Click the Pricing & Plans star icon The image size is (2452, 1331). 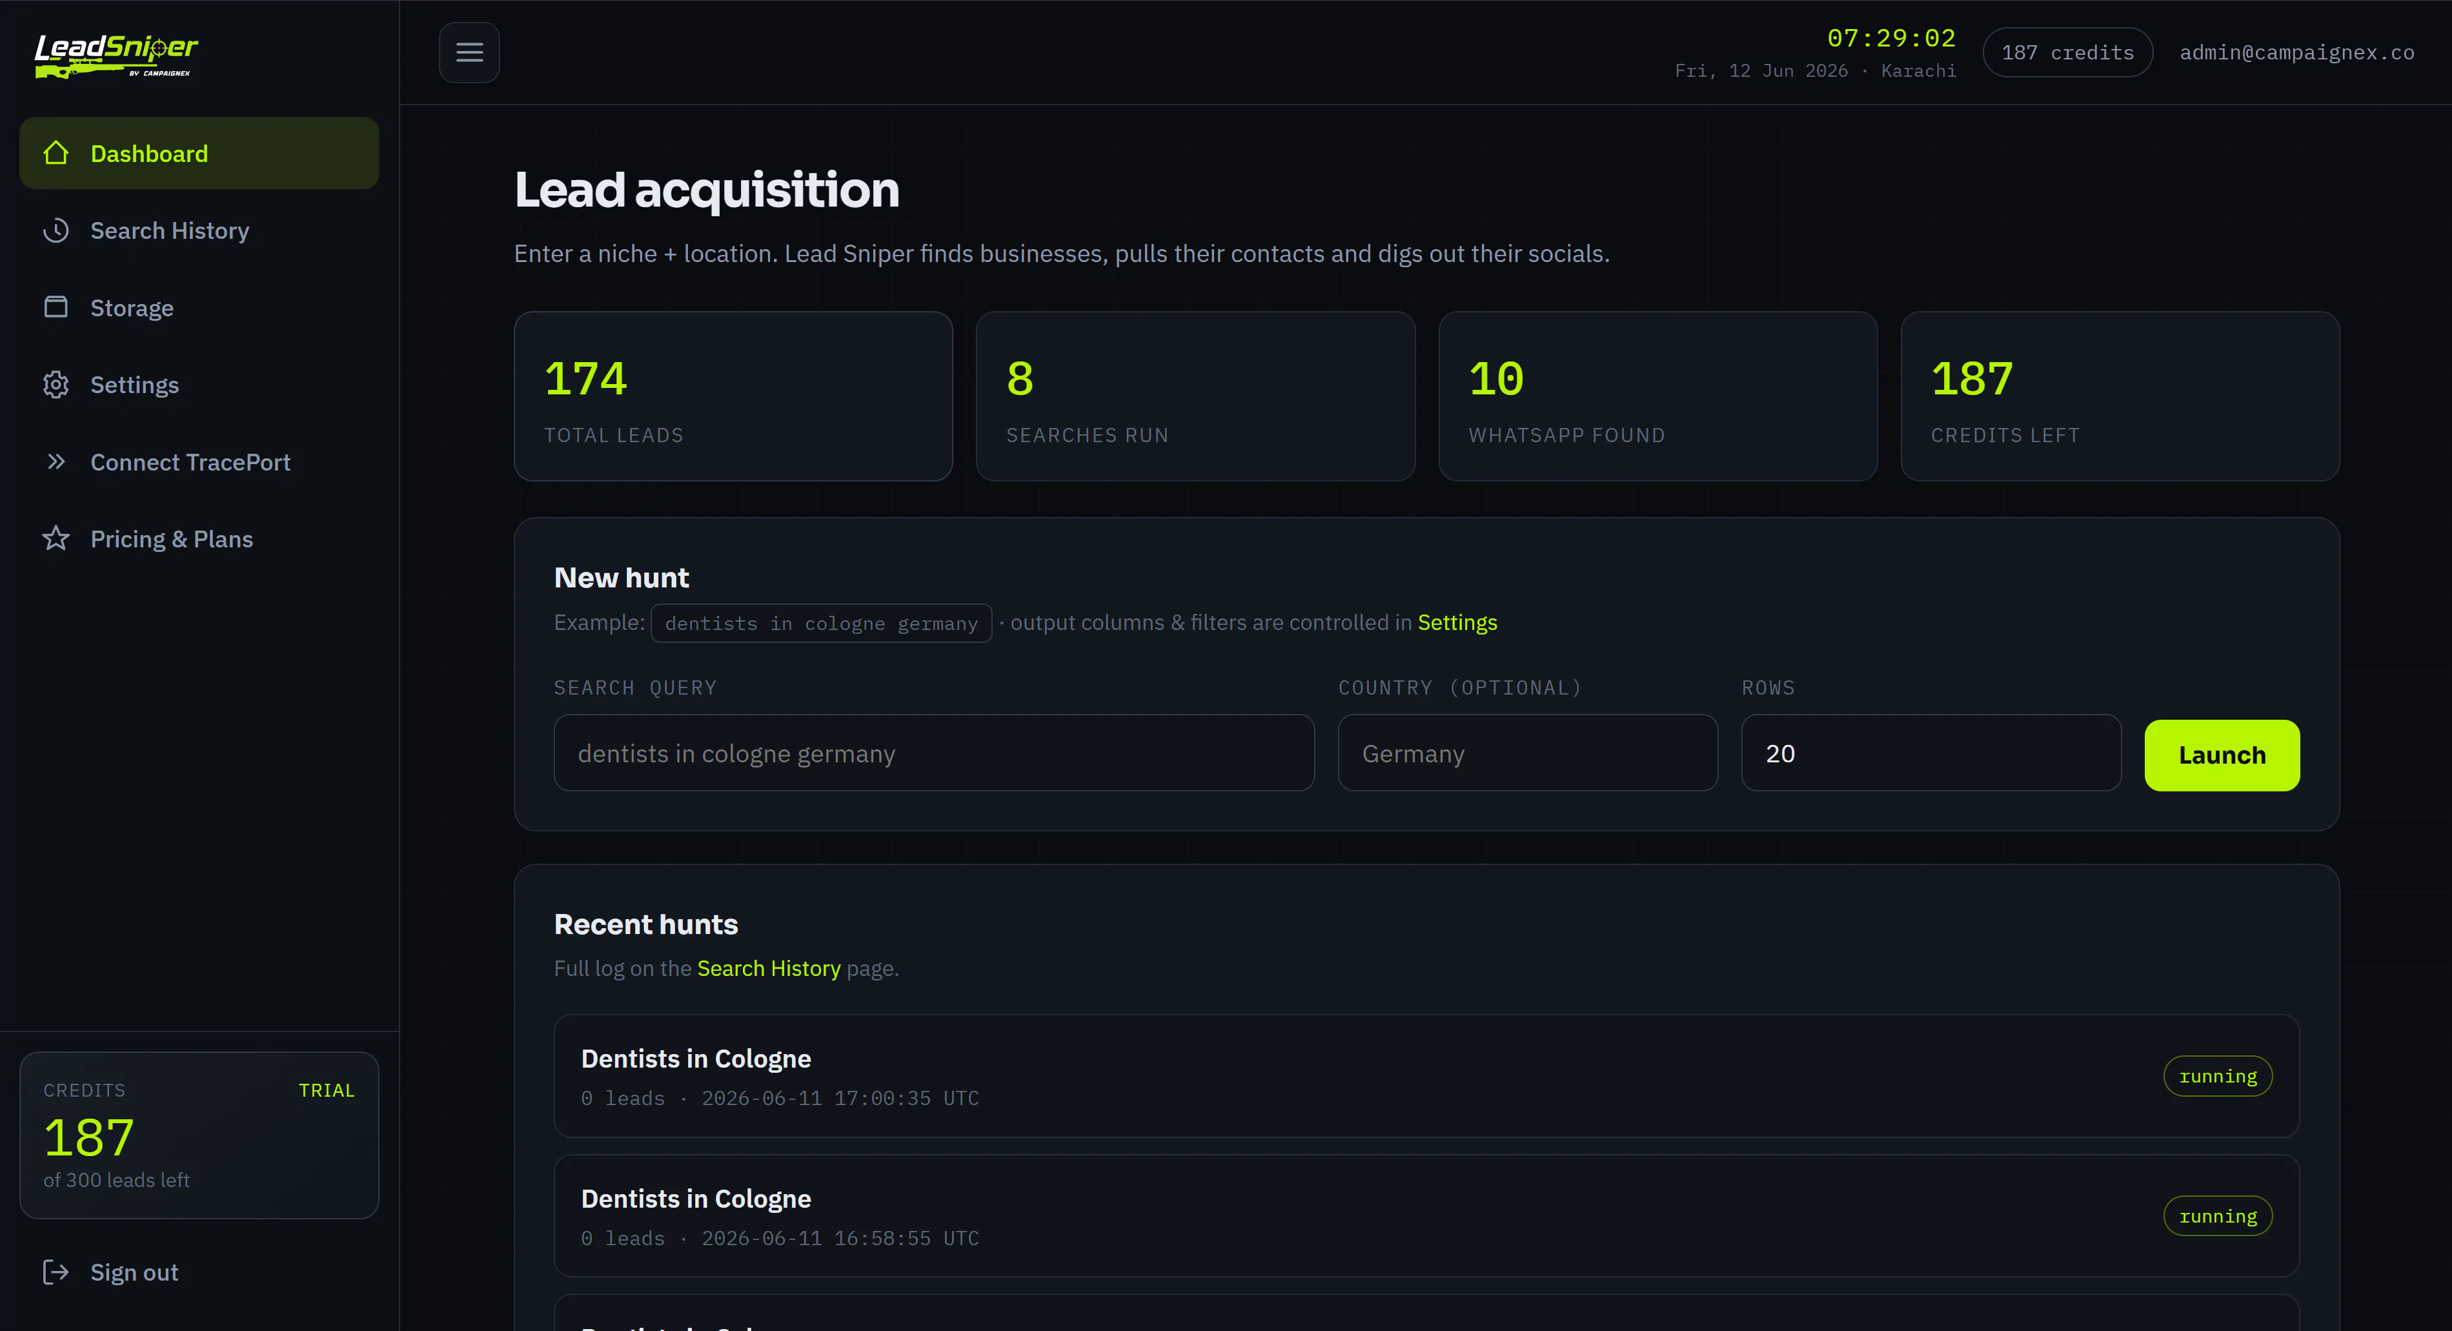(56, 539)
